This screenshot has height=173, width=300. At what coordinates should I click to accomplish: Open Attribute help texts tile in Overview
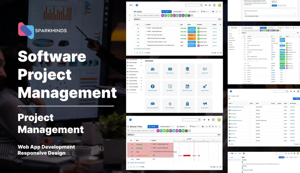click(x=152, y=88)
